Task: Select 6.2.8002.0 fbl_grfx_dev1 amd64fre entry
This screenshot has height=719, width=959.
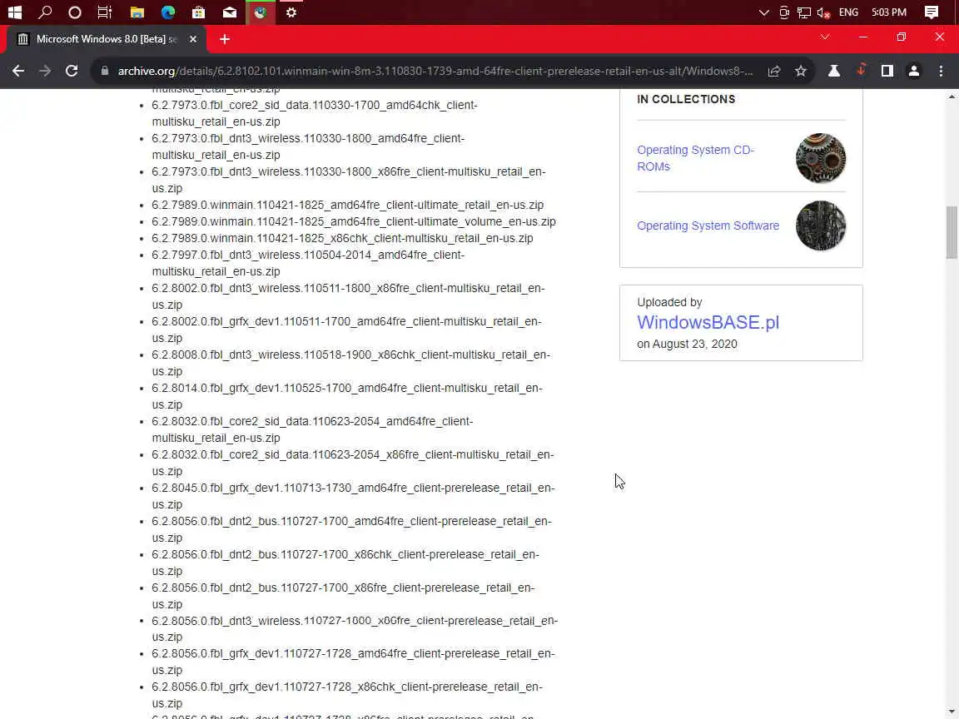Action: coord(347,330)
